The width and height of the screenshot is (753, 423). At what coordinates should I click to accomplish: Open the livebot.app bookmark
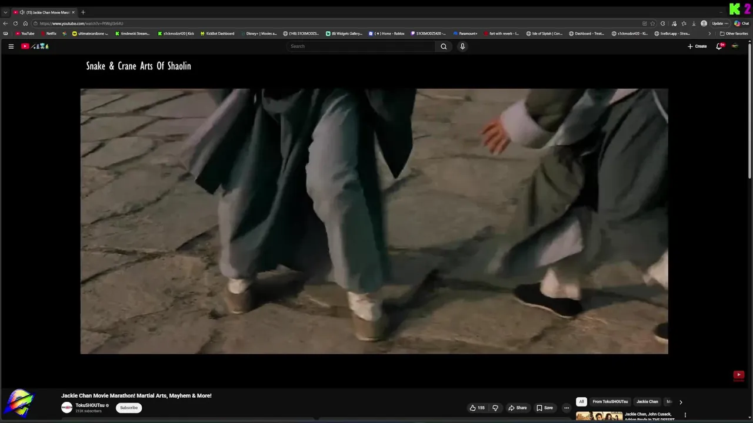(x=672, y=33)
